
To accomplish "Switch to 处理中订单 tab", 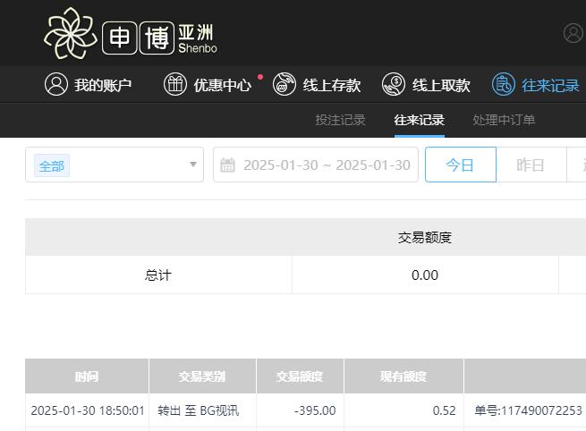I will 504,120.
